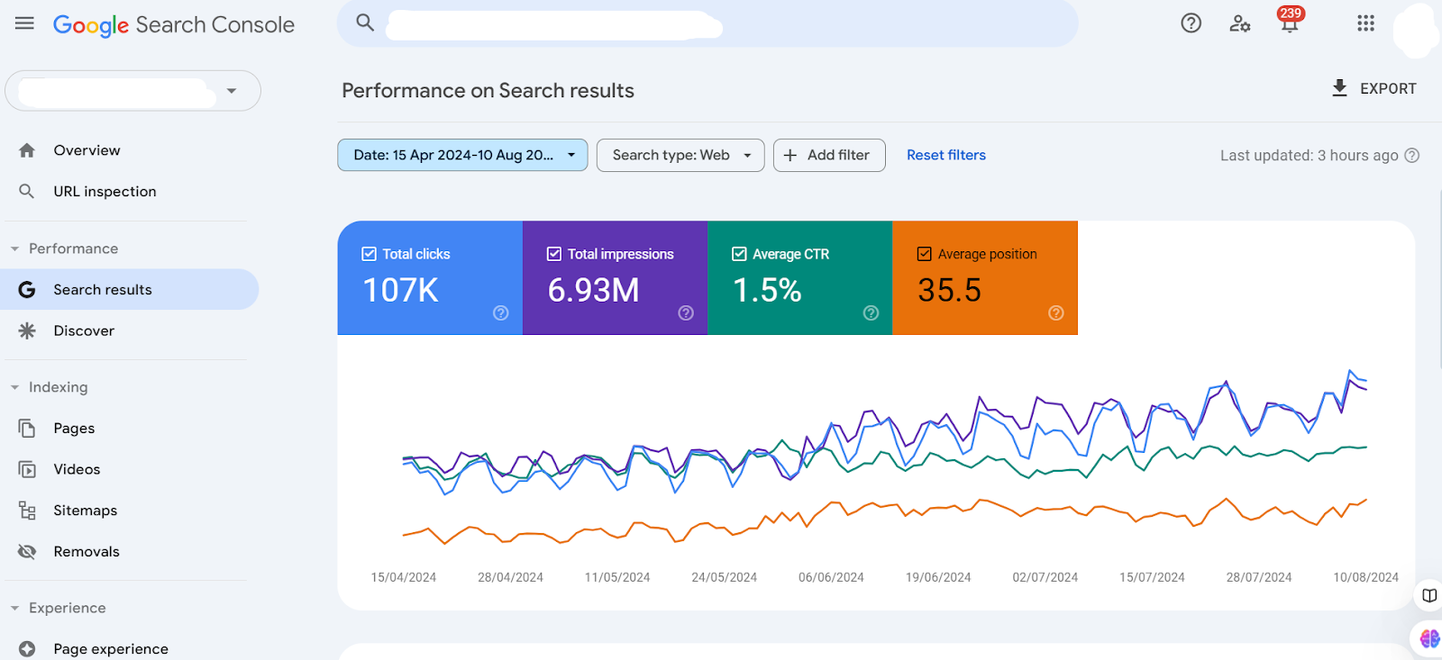Viewport: 1442px width, 660px height.
Task: Open Average CTR help tooltip icon
Action: click(x=871, y=312)
